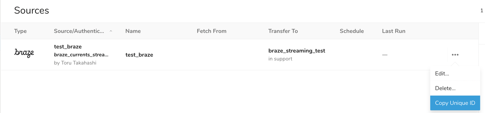Screen dimensions: 485x113
Task: Click the 'in support' database label
Action: pyautogui.click(x=280, y=59)
